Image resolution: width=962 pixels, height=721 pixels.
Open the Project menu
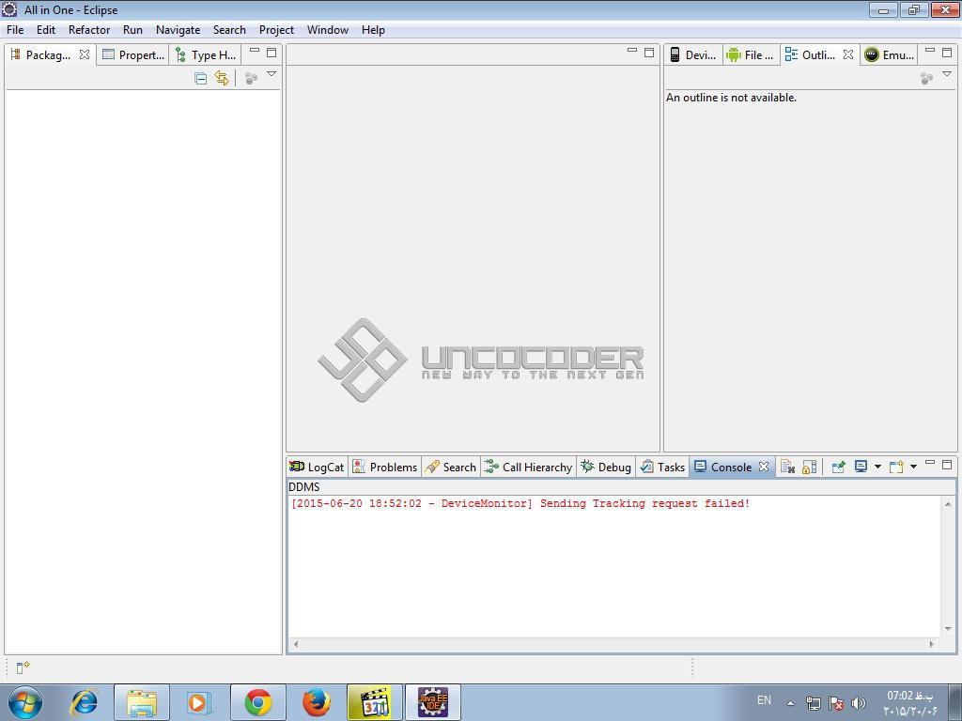tap(276, 29)
